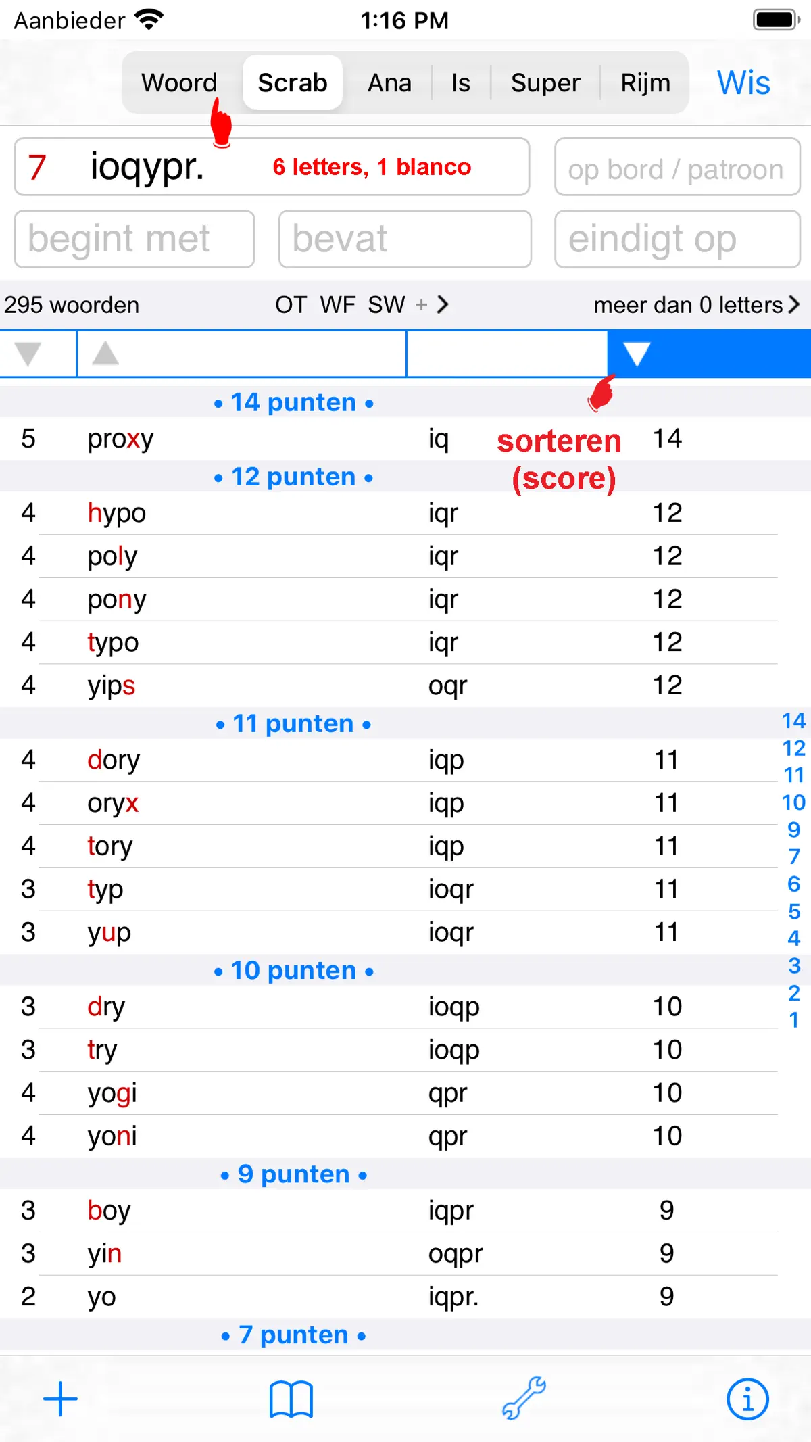This screenshot has height=1442, width=811.
Task: Sort alphabetically using grey up triangle
Action: (105, 353)
